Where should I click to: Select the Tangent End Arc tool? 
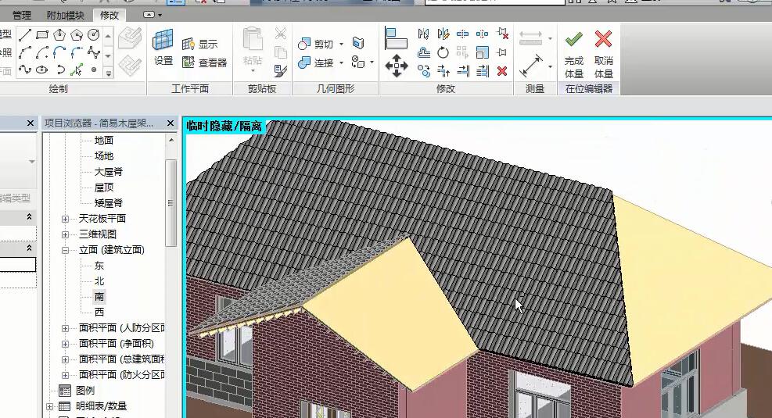tap(59, 52)
